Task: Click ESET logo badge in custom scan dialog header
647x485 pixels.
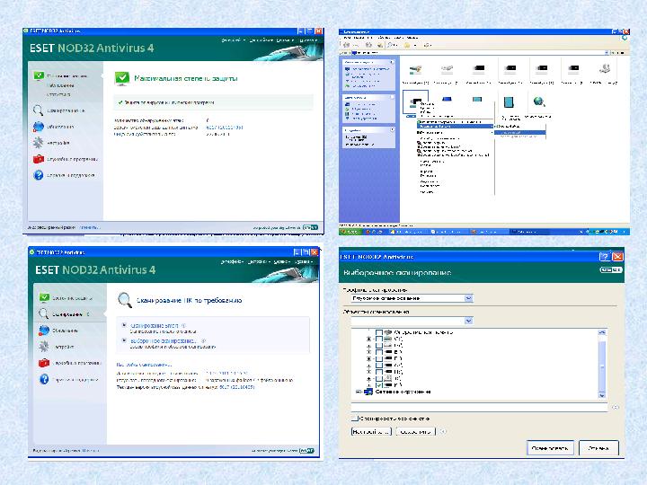Action: [611, 269]
